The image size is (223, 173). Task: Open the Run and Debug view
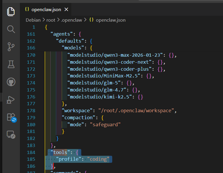pyautogui.click(x=11, y=100)
